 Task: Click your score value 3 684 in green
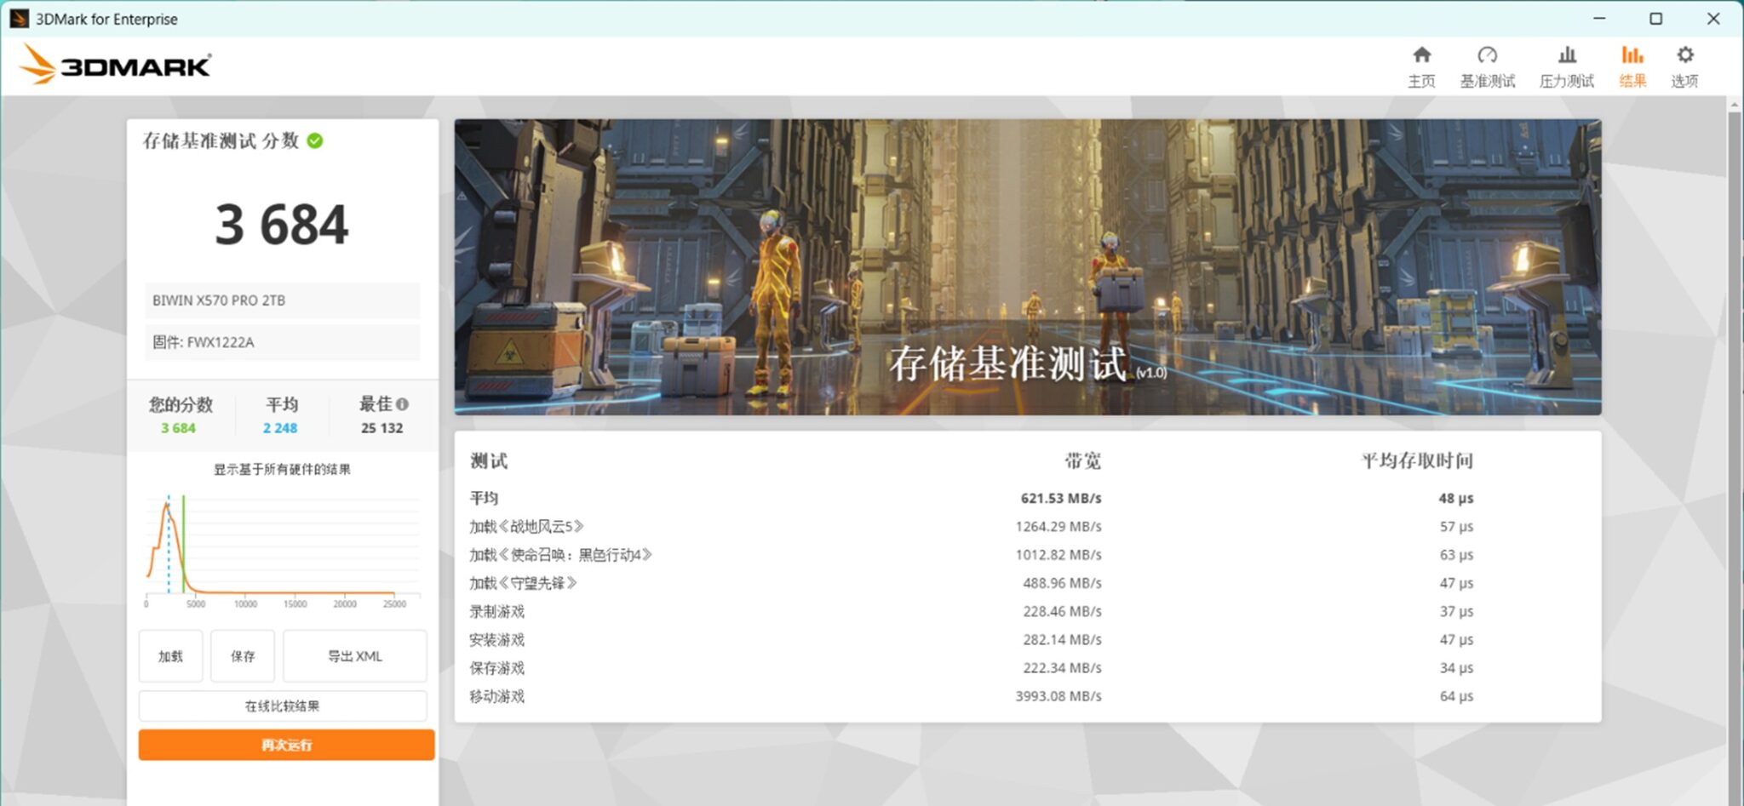(x=178, y=428)
